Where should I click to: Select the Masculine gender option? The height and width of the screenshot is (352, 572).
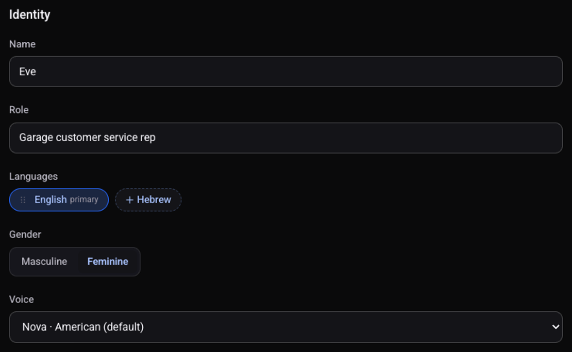point(44,261)
